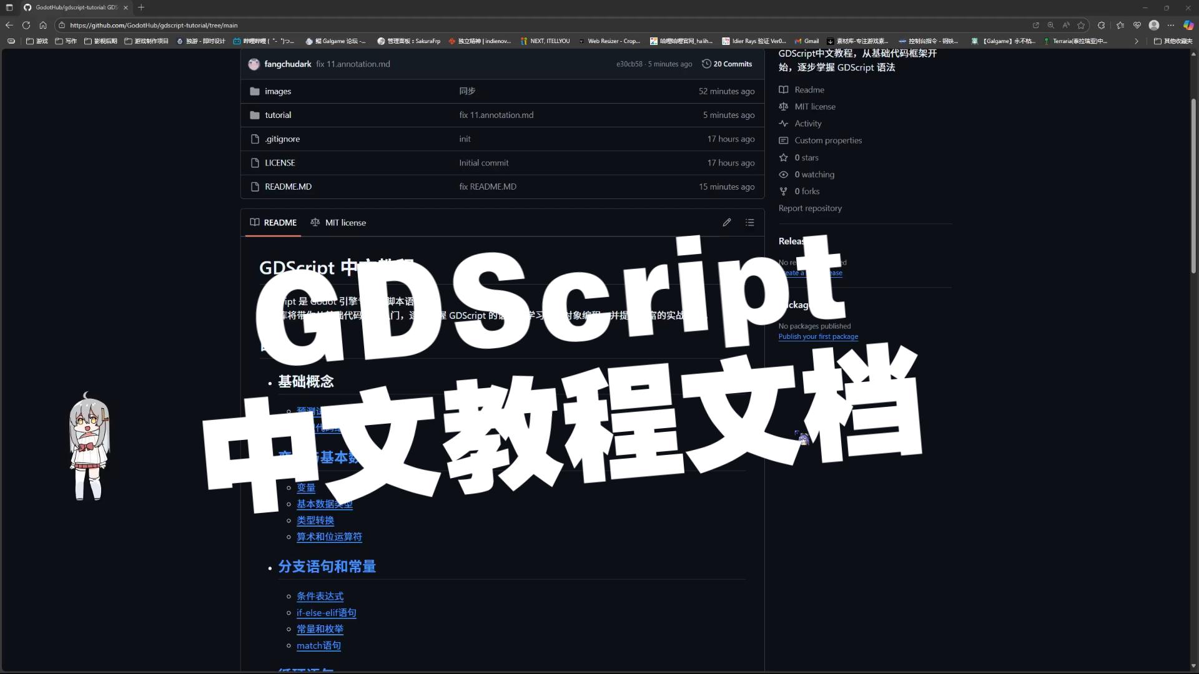Open the README outline list icon
Viewport: 1199px width, 674px height.
pos(750,222)
